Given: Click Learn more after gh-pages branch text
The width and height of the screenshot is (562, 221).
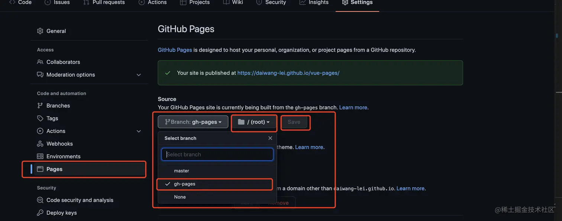Looking at the screenshot, I should [x=353, y=108].
